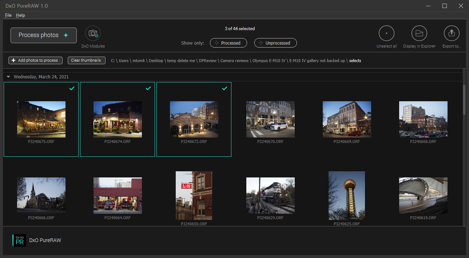This screenshot has width=469, height=258.
Task: Click the plus icon on Add photos
Action: [x=13, y=60]
